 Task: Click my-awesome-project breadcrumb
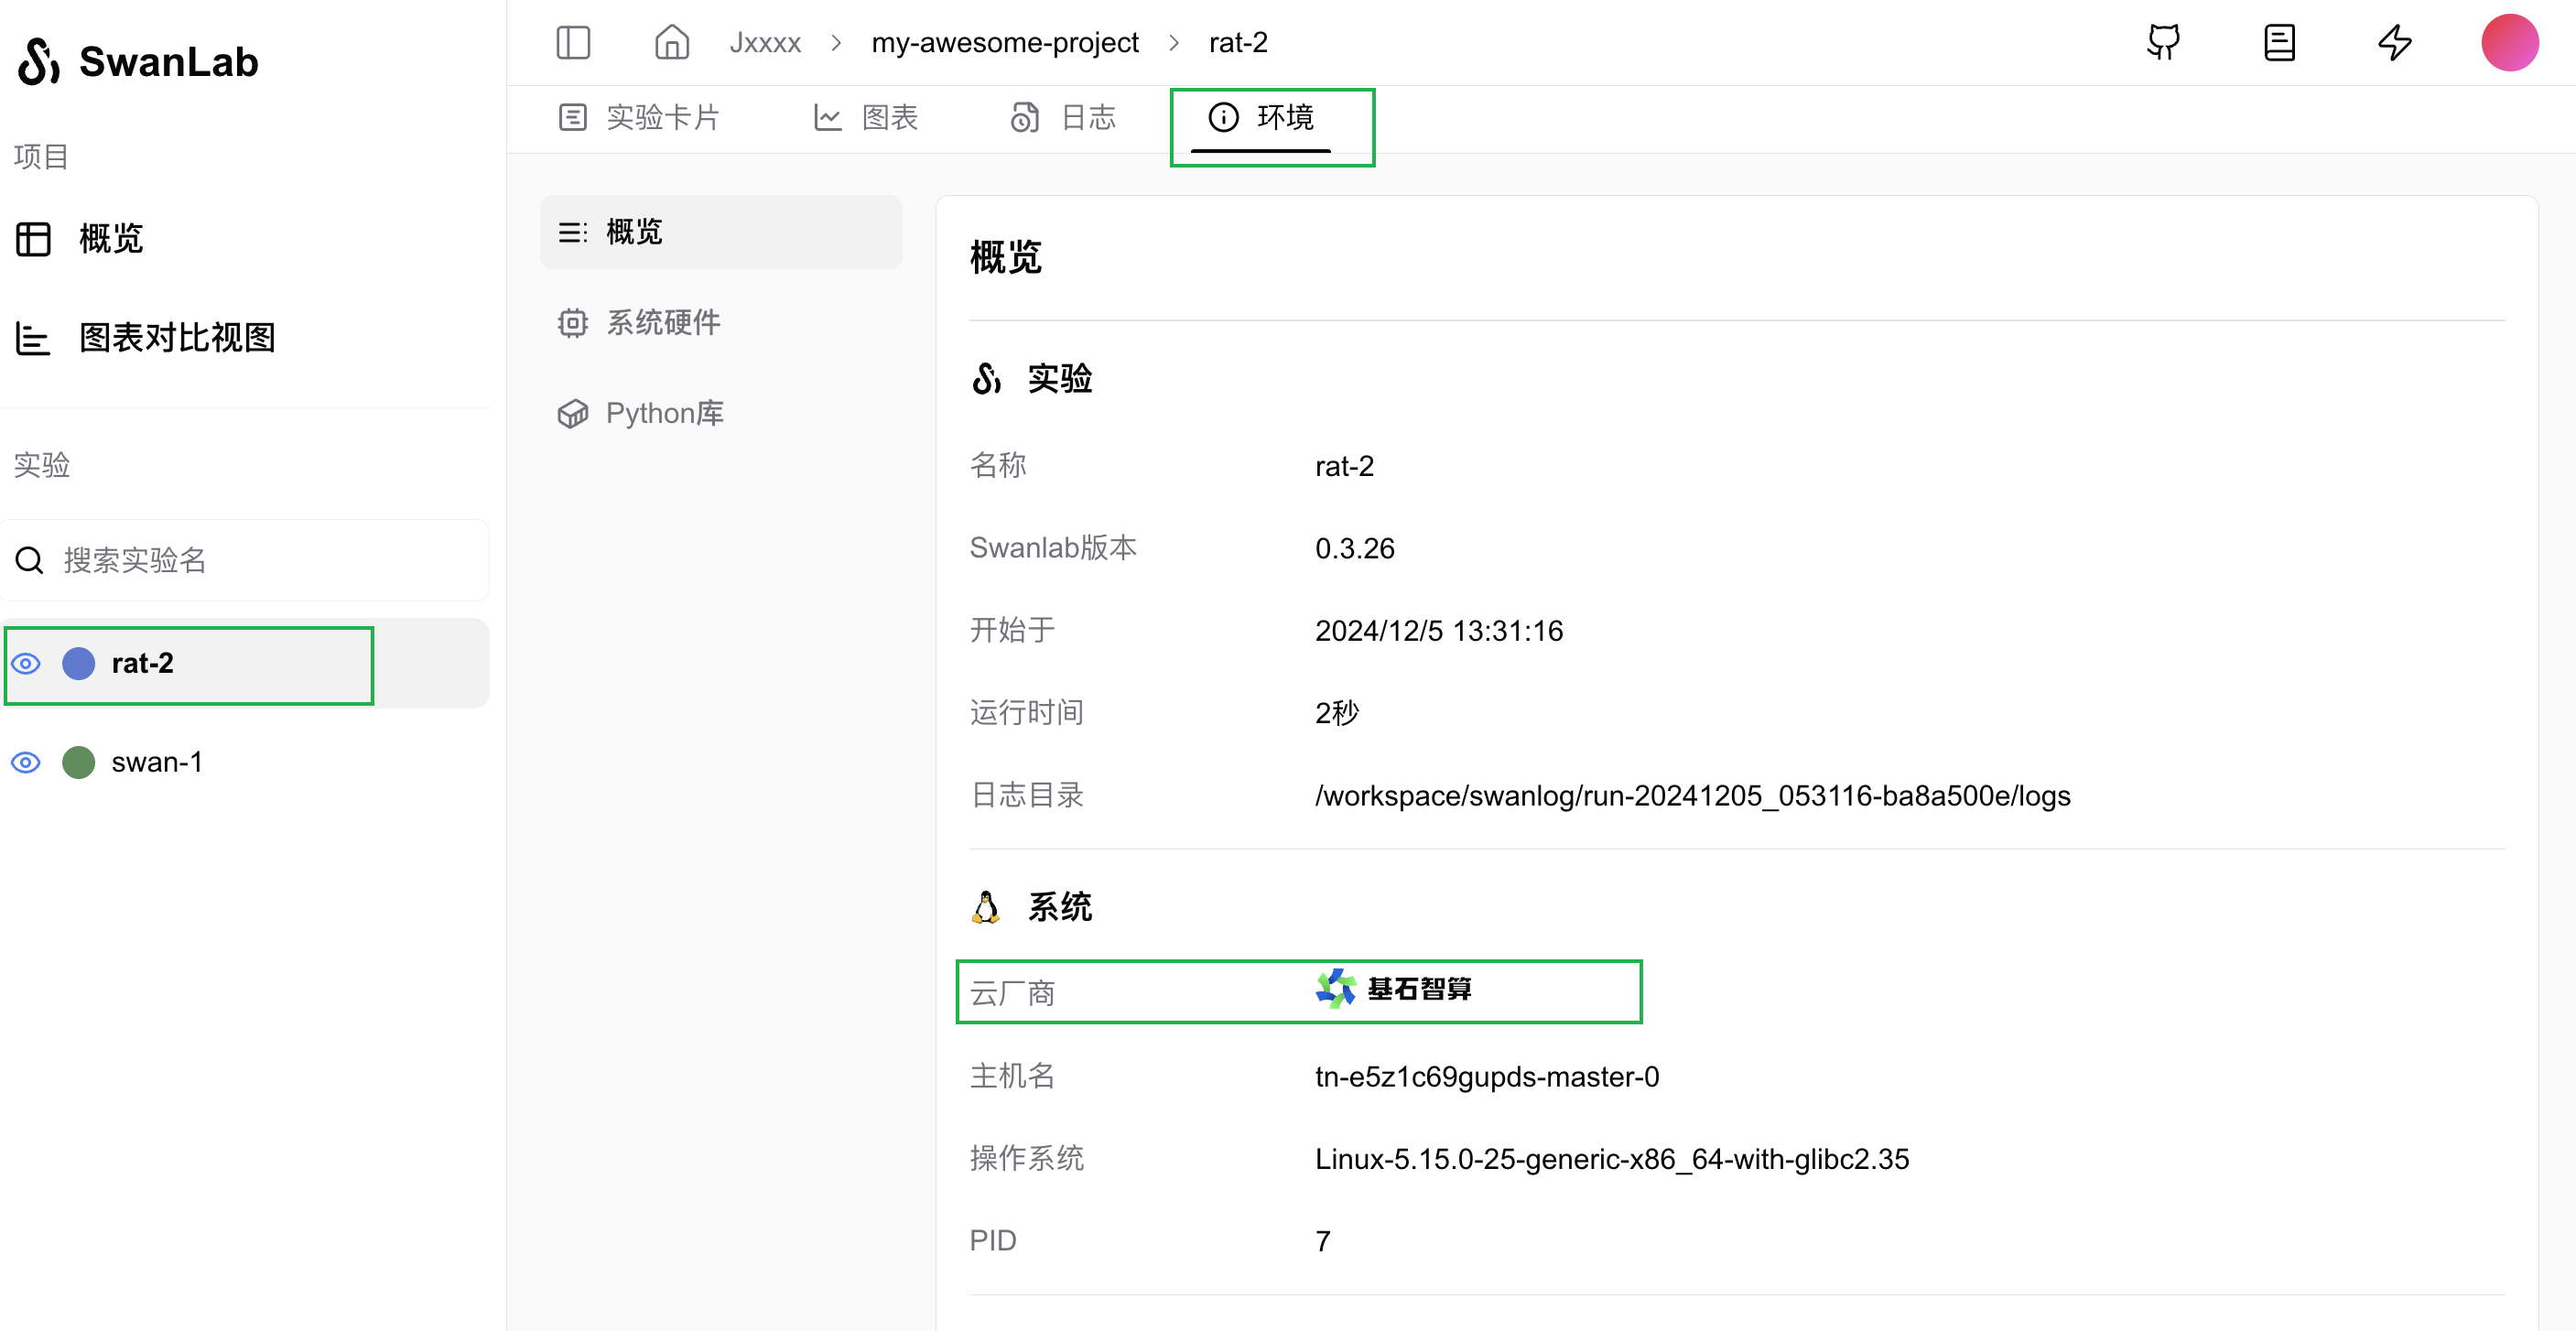click(1005, 43)
